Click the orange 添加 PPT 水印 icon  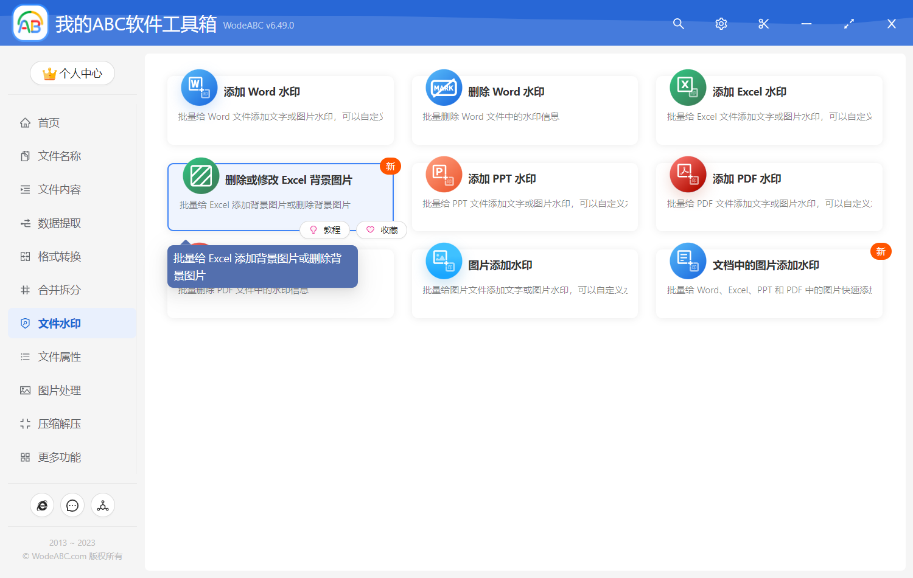(x=444, y=174)
